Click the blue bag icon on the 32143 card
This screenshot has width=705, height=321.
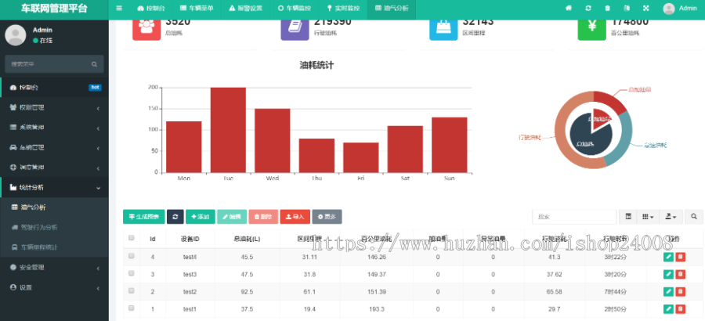point(443,28)
